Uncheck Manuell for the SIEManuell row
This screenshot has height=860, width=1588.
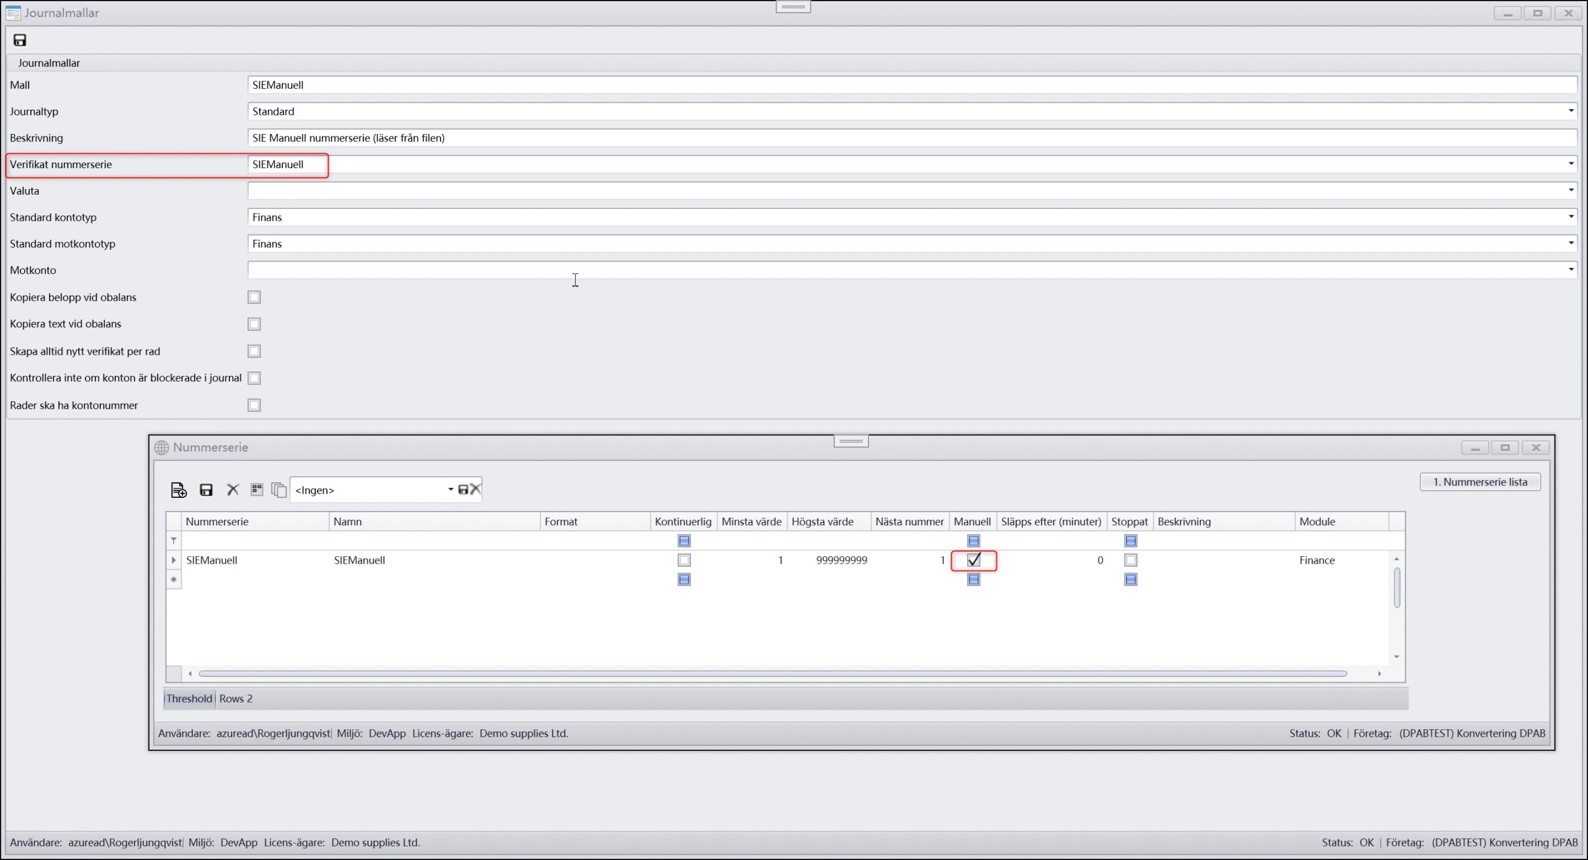[x=973, y=560]
